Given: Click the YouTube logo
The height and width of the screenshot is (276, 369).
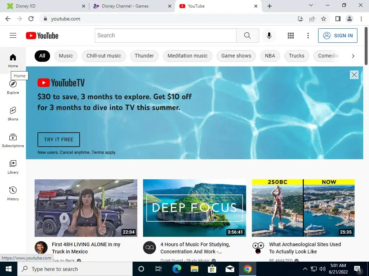Looking at the screenshot, I should (42, 36).
